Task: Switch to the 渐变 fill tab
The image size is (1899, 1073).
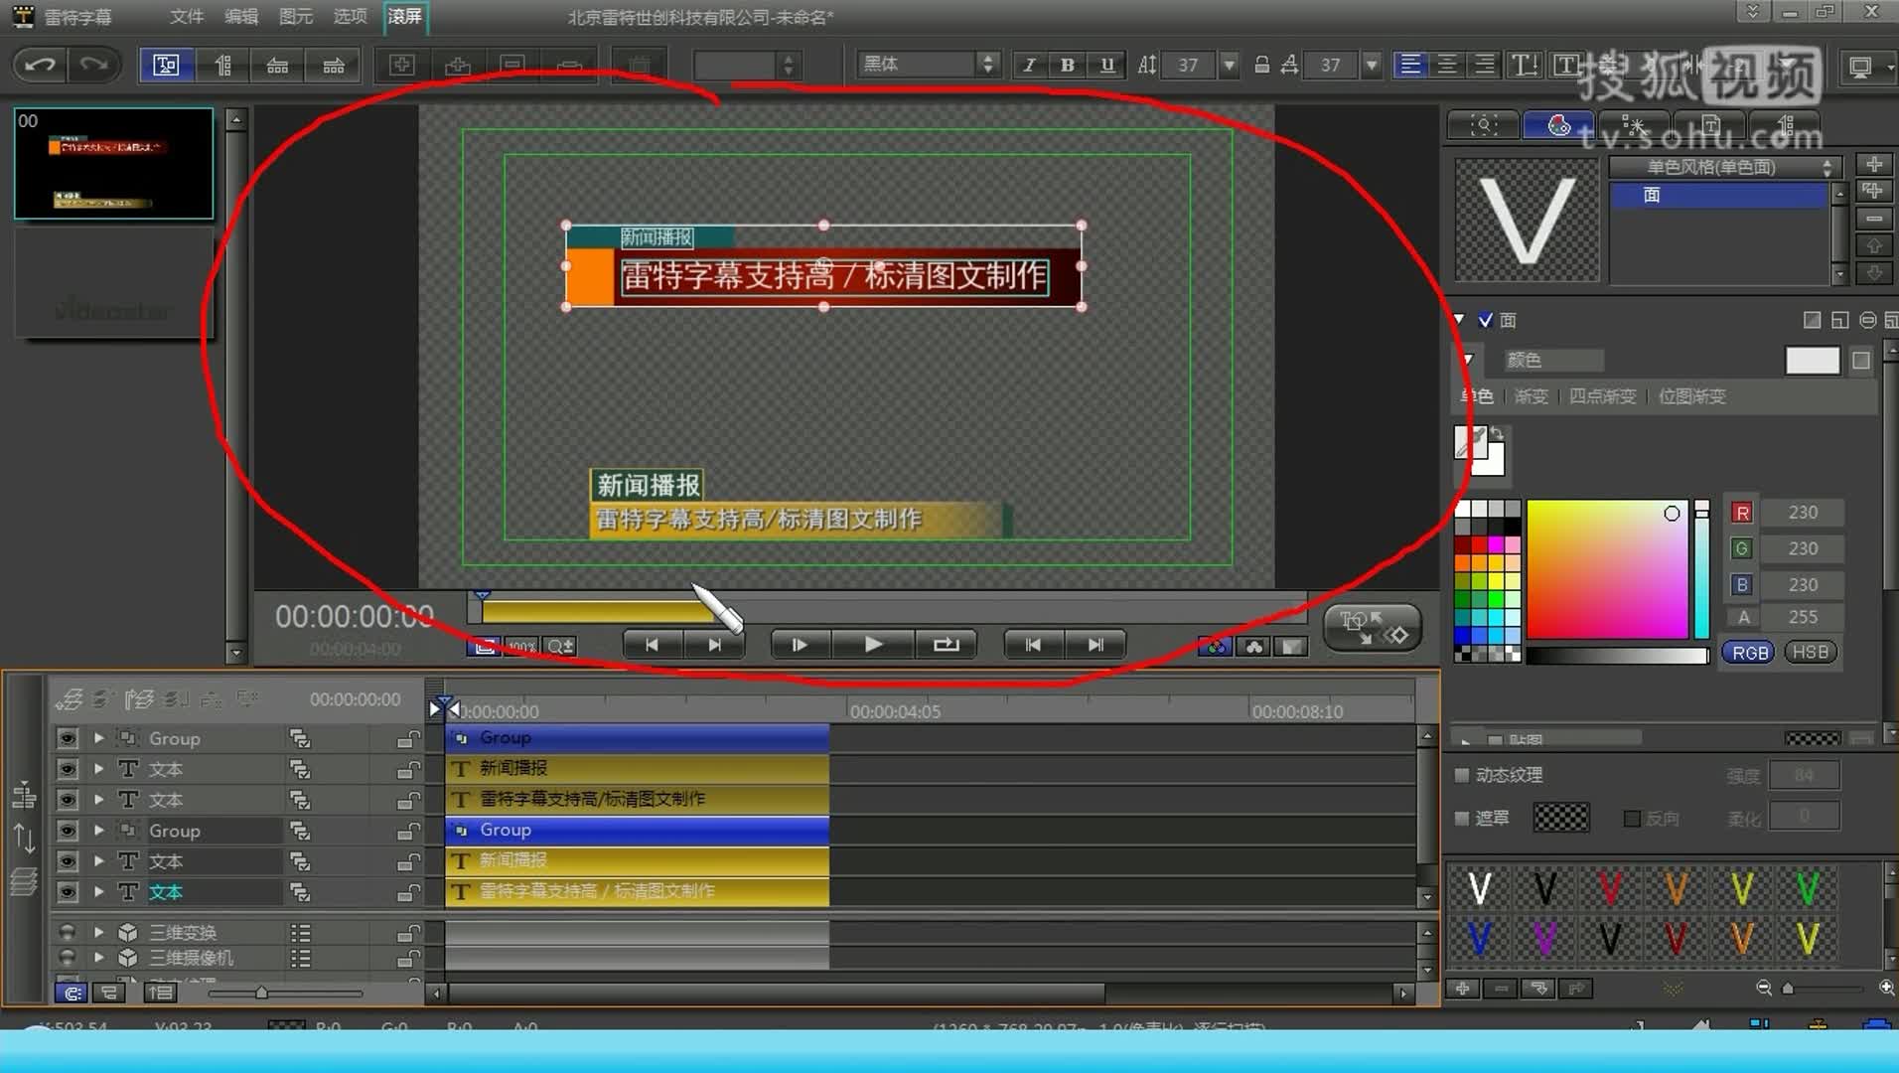Action: (1531, 396)
